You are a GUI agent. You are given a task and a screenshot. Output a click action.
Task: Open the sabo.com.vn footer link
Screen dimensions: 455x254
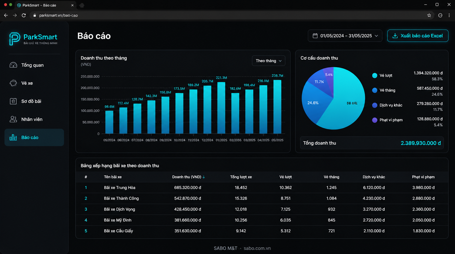coord(257,248)
